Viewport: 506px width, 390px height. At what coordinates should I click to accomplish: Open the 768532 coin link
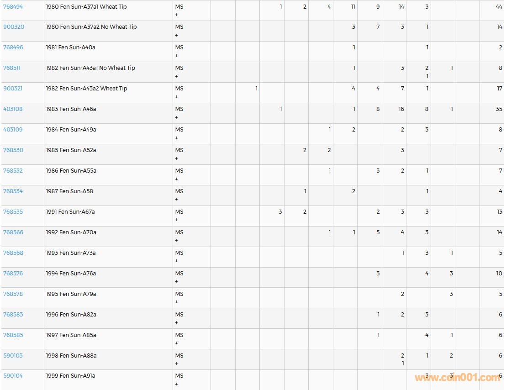click(13, 171)
